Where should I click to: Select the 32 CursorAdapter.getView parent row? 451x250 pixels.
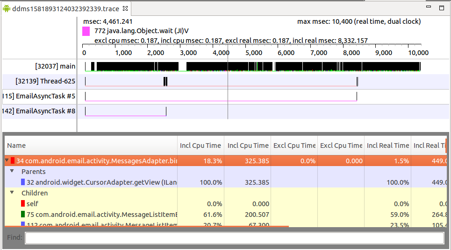[225, 182]
